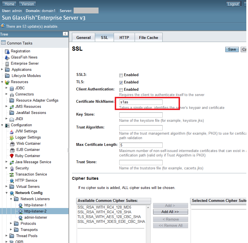Collapse the Network Listeners node

[x=11, y=199]
